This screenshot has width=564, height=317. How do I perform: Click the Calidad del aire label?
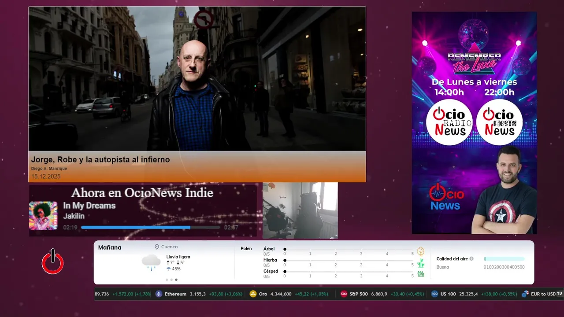[452, 259]
